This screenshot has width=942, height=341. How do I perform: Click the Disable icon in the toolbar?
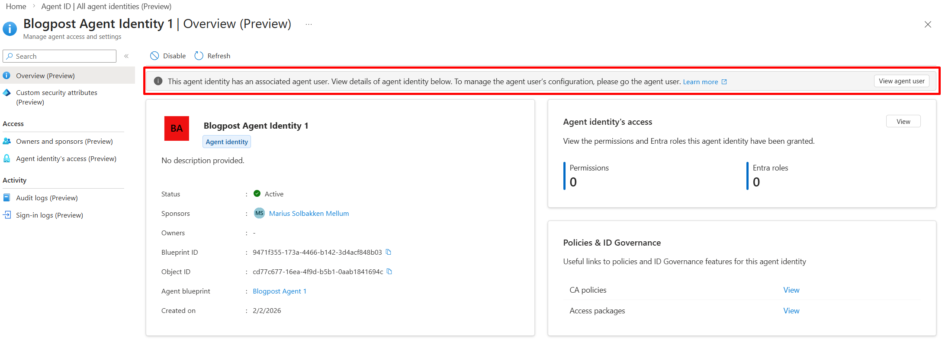pyautogui.click(x=154, y=56)
